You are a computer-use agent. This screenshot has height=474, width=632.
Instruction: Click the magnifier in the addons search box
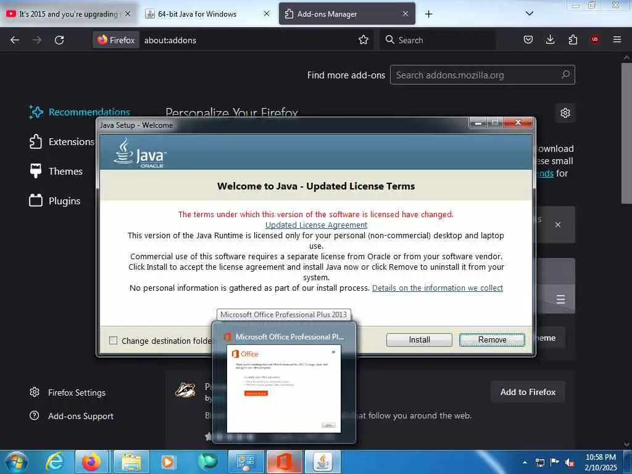pos(565,75)
